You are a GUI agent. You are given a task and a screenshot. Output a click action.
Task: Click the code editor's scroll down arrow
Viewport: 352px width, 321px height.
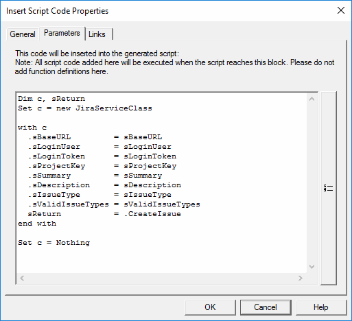click(312, 267)
